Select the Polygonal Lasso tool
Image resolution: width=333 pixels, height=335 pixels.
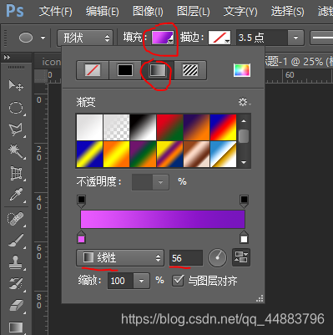pyautogui.click(x=16, y=129)
